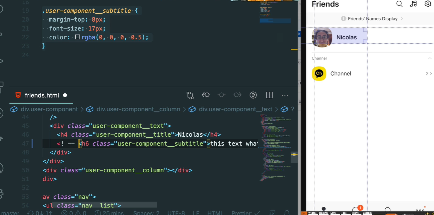
Task: Click the info icon beside Friends' Names Display
Action: (x=343, y=19)
